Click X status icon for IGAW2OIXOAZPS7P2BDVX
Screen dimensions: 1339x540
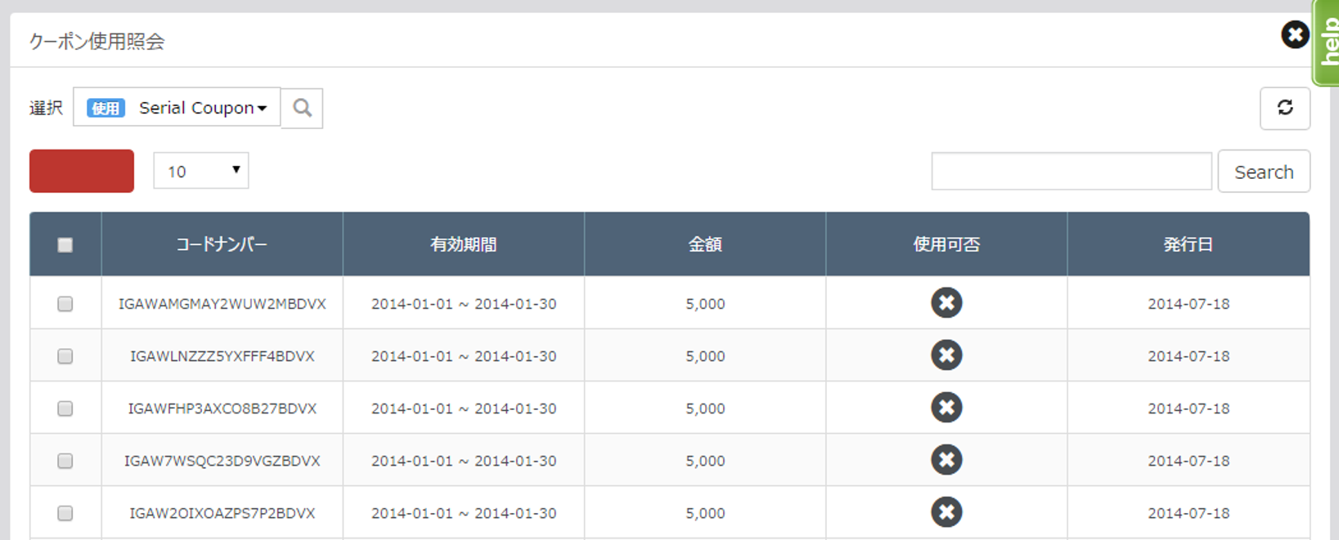[x=946, y=512]
